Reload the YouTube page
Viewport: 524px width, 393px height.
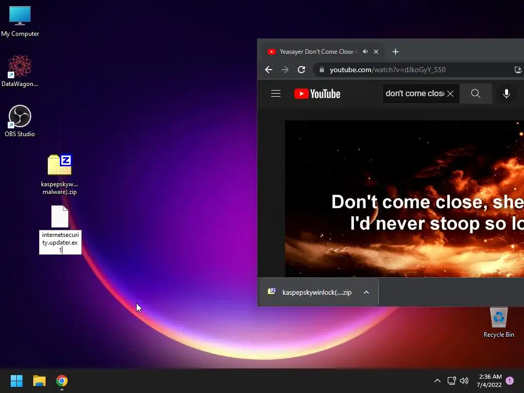[301, 70]
